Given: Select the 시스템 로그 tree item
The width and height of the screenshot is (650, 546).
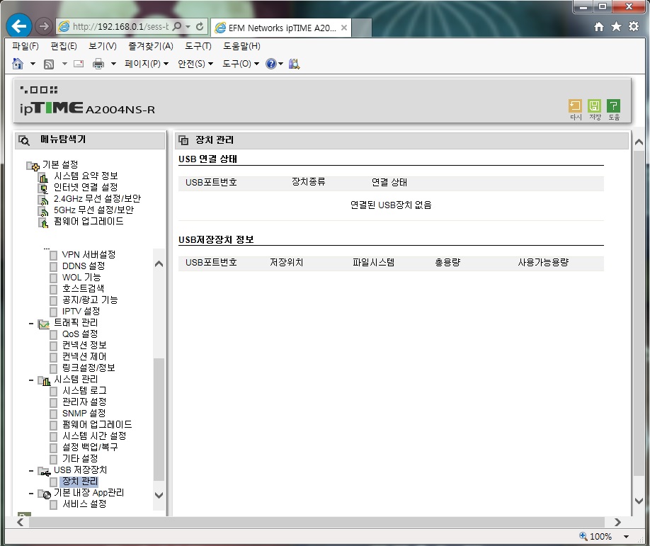Looking at the screenshot, I should [84, 390].
